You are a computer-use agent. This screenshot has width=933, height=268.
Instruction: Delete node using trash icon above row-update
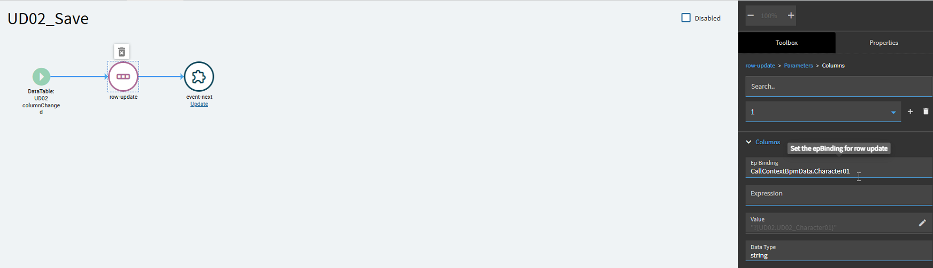click(x=121, y=52)
